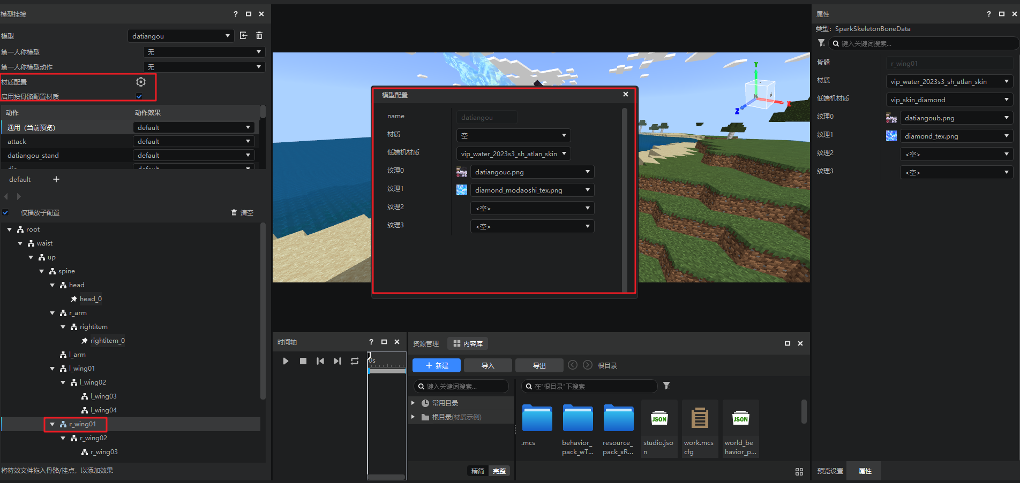This screenshot has width=1020, height=483.
Task: Jump to the next frame in timeline
Action: 337,361
